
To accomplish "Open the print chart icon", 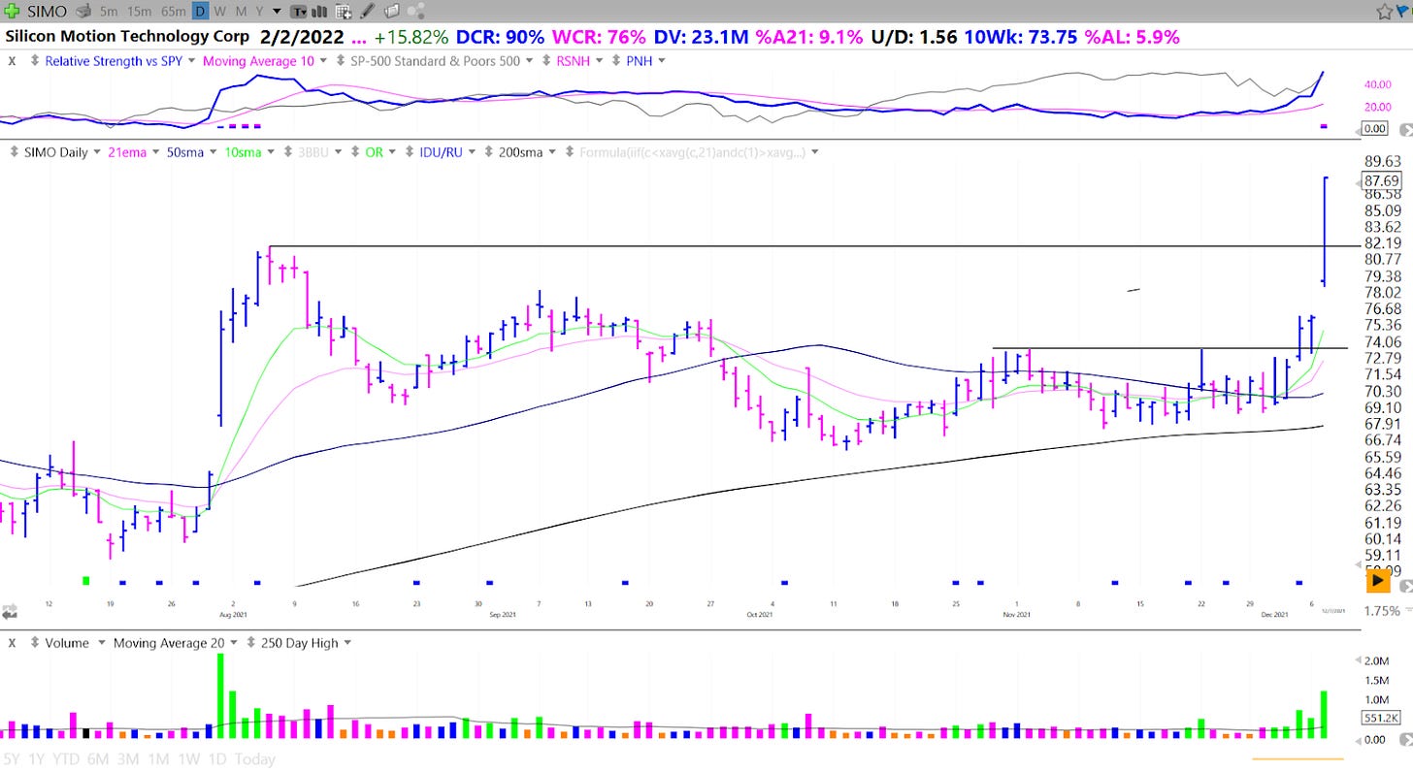I will coord(84,11).
